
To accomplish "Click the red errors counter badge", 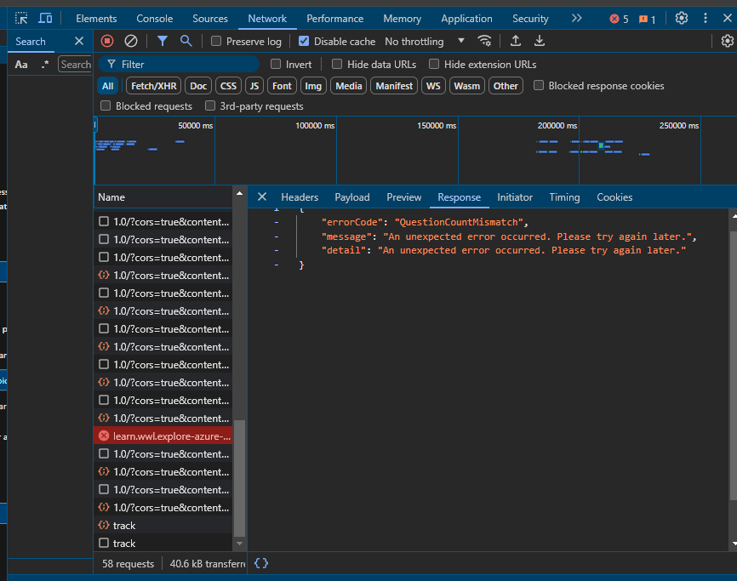I will [x=619, y=19].
